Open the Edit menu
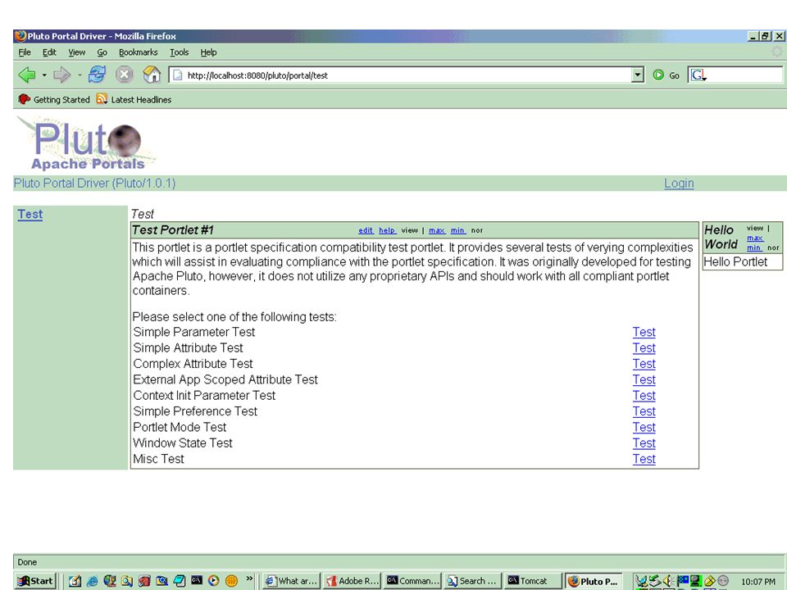Screen dimensions: 787x590 coord(49,52)
